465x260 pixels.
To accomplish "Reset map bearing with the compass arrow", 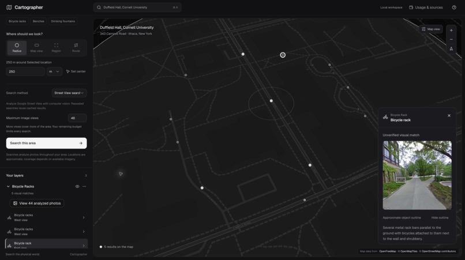I will click(451, 48).
